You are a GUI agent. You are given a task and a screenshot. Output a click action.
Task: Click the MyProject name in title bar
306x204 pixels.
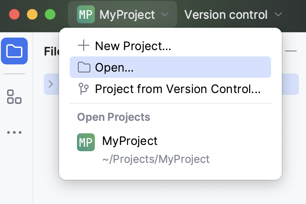pyautogui.click(x=127, y=14)
